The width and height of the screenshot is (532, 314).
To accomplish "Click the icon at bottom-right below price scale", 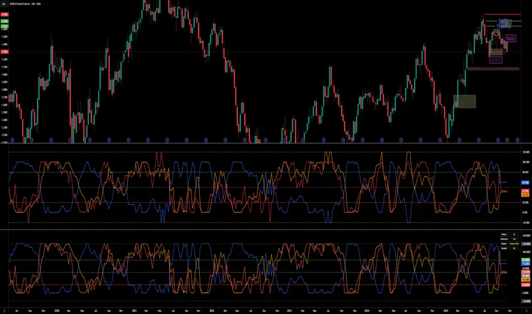I will 526,311.
